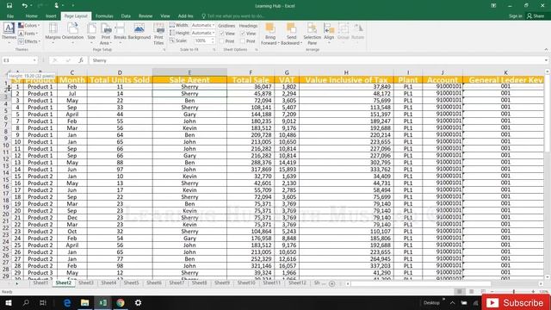The image size is (551, 310).
Task: Switch to Normal view in status bar
Action: coord(459,291)
